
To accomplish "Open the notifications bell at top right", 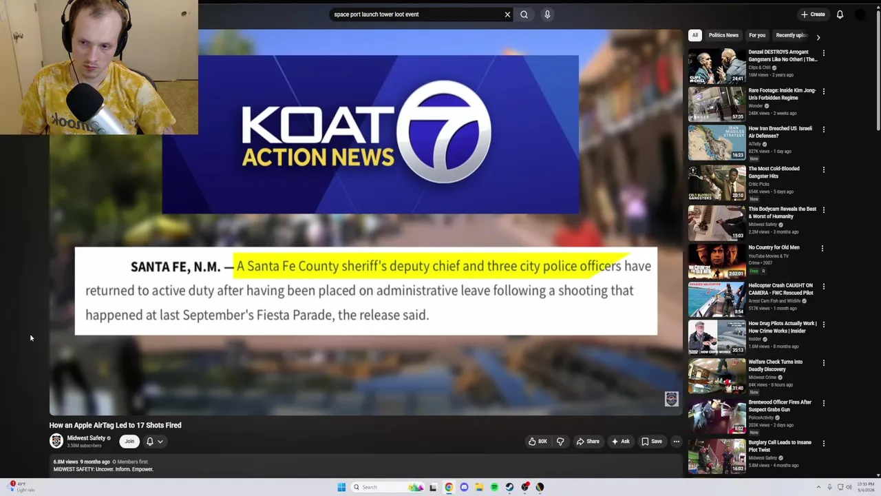I will pos(840,14).
